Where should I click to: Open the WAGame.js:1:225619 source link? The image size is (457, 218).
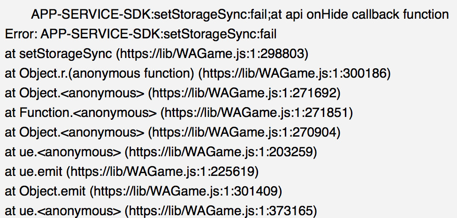[162, 172]
